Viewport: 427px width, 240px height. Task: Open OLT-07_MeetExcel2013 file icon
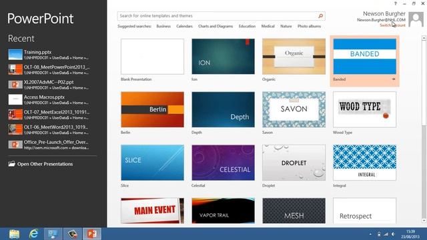point(15,114)
